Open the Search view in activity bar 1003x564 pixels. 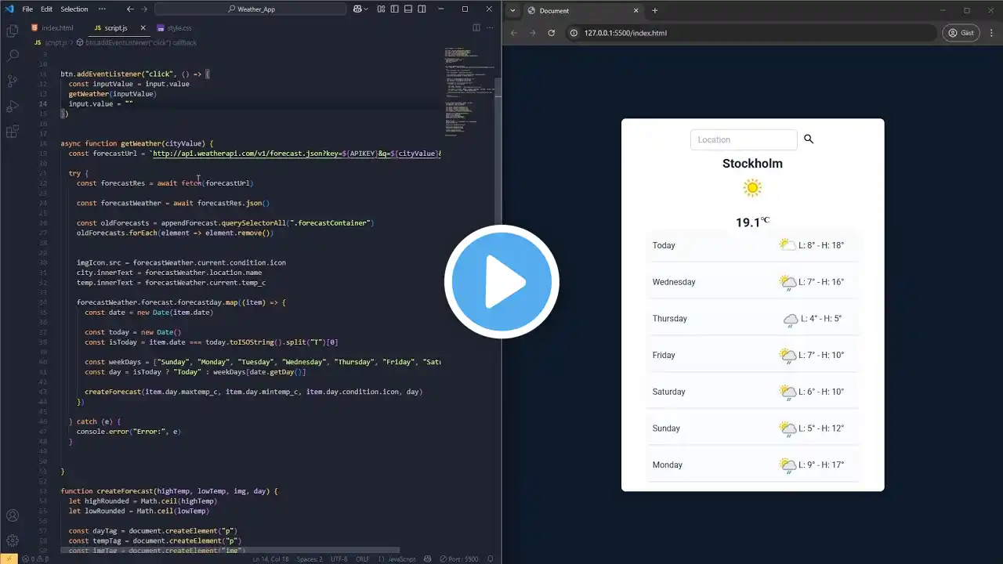tap(13, 56)
